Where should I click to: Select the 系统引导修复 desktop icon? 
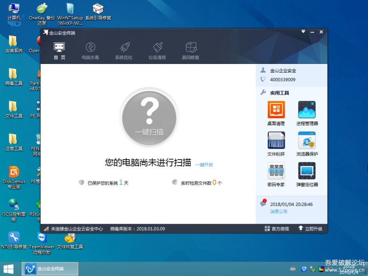tap(98, 12)
